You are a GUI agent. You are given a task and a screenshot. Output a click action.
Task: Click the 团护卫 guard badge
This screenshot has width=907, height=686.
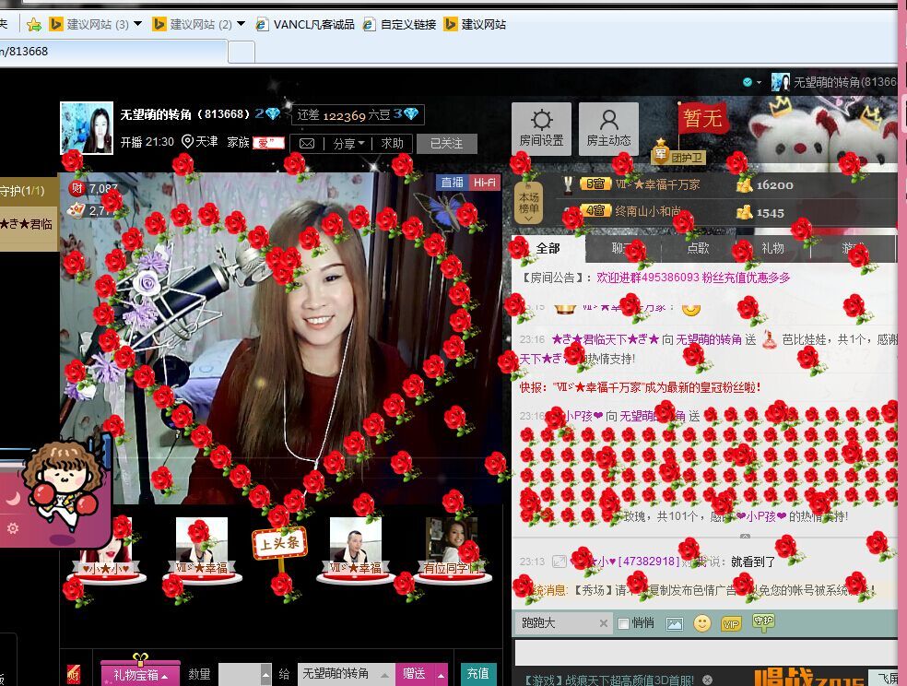[679, 154]
